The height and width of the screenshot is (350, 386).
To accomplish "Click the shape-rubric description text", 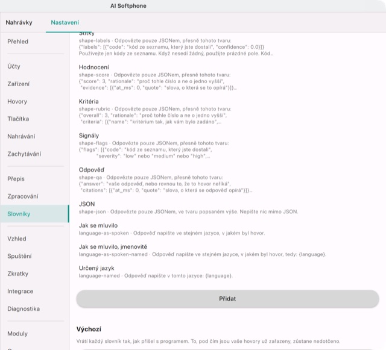I will 155,115.
